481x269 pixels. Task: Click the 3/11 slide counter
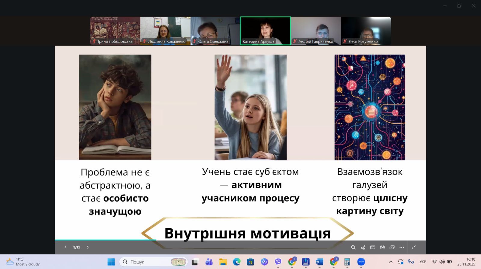tap(77, 247)
